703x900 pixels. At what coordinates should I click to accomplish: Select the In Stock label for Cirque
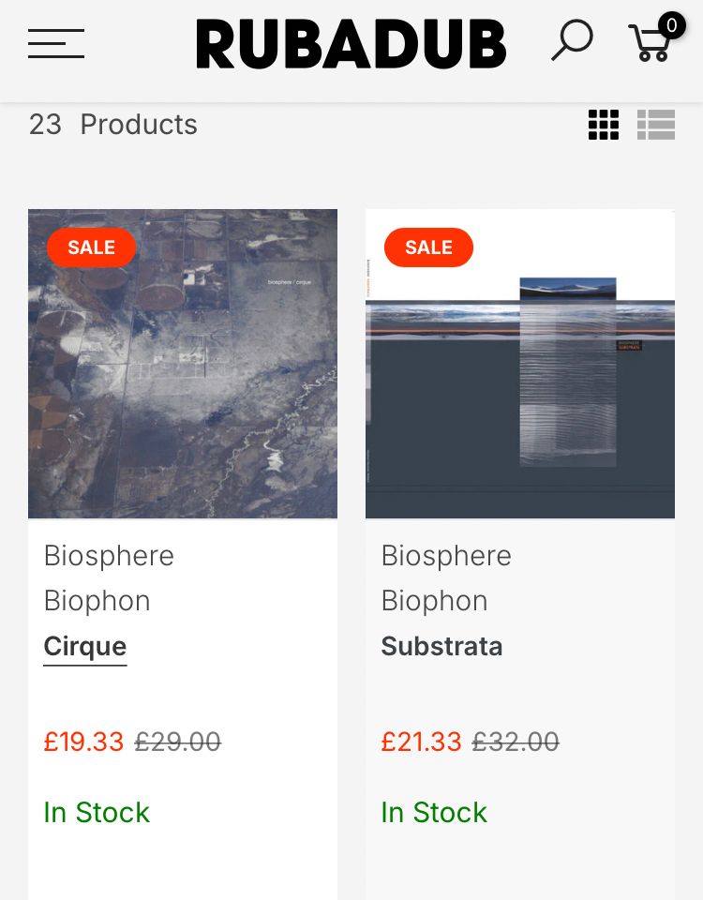[x=97, y=813]
